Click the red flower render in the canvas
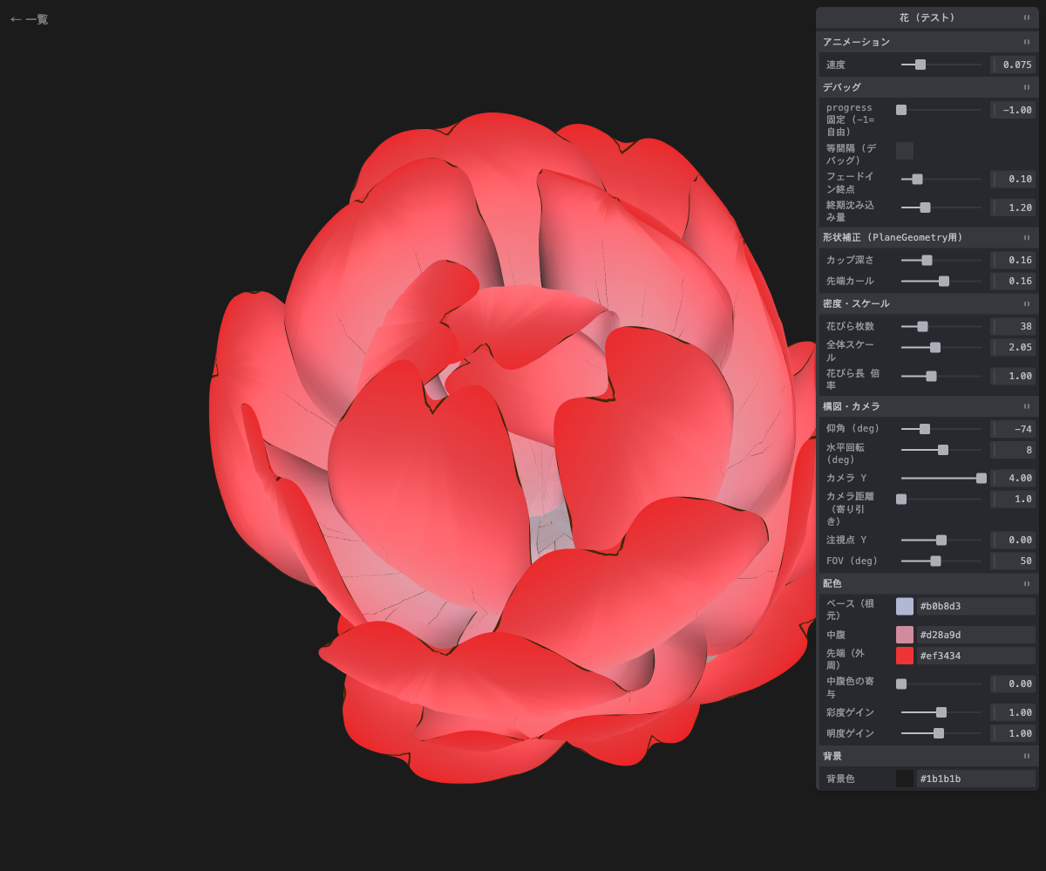 [x=514, y=449]
